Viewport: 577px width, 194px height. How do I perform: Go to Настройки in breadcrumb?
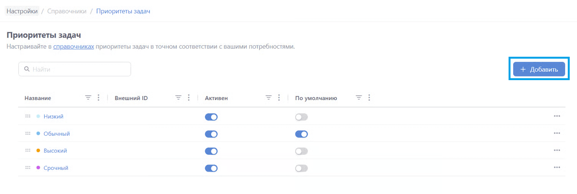coord(22,11)
